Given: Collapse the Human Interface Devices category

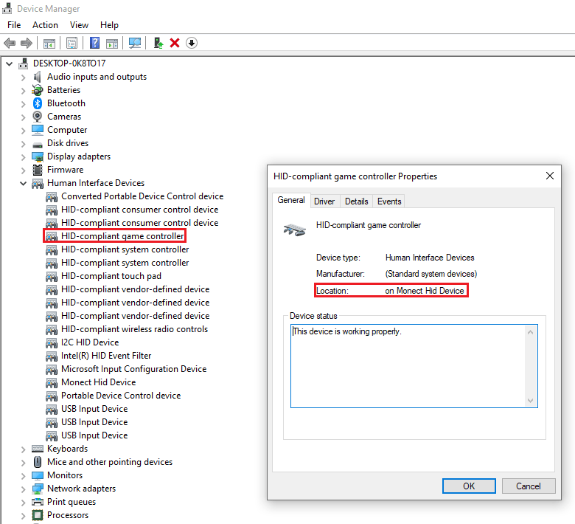Looking at the screenshot, I should click(x=24, y=183).
